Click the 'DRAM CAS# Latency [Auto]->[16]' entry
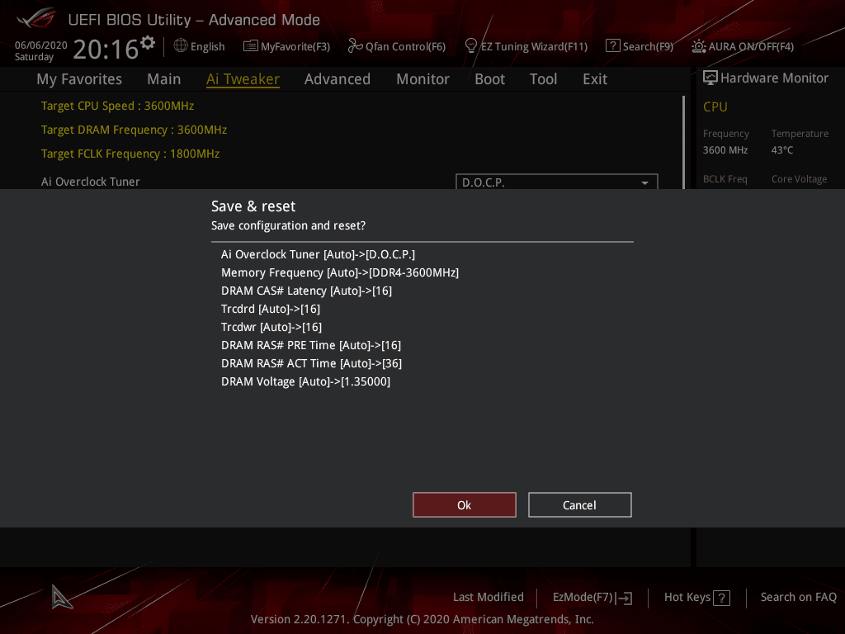The image size is (845, 634). click(307, 291)
